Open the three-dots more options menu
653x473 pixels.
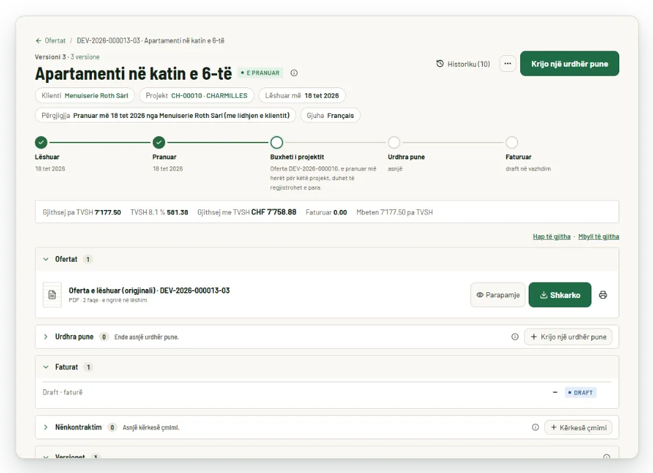(508, 63)
